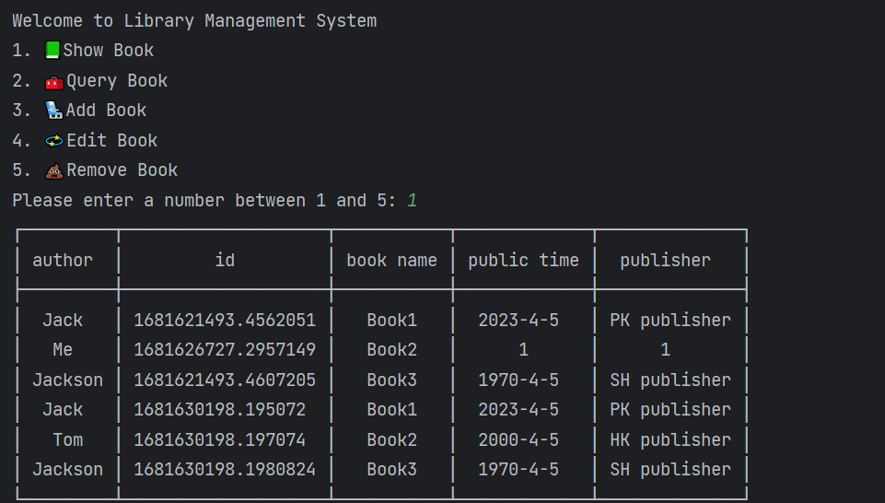Viewport: 885px width, 503px height.
Task: Click the public time column header
Action: tap(523, 260)
